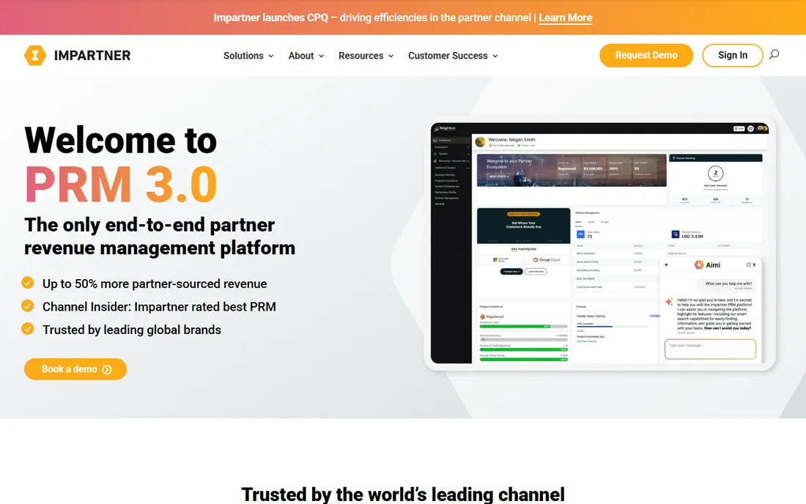Open the About menu
This screenshot has height=504, width=806.
coord(306,56)
